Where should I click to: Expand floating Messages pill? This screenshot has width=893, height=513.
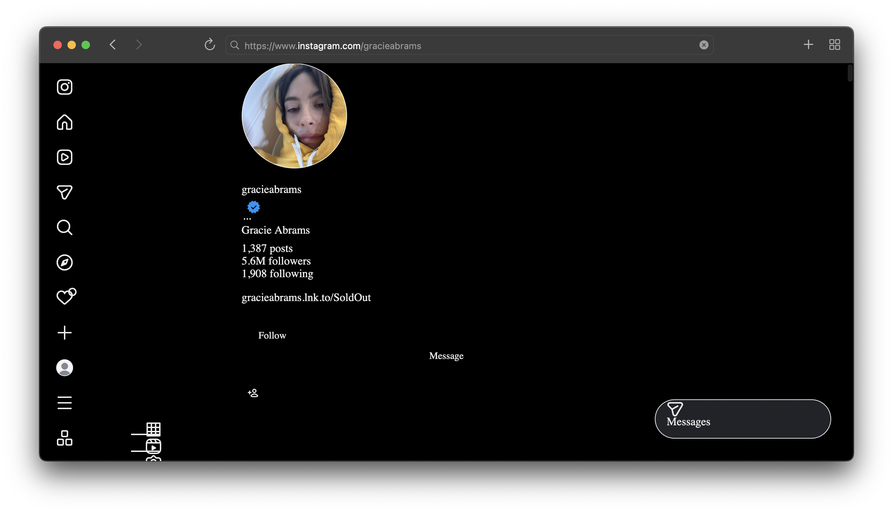(x=742, y=419)
